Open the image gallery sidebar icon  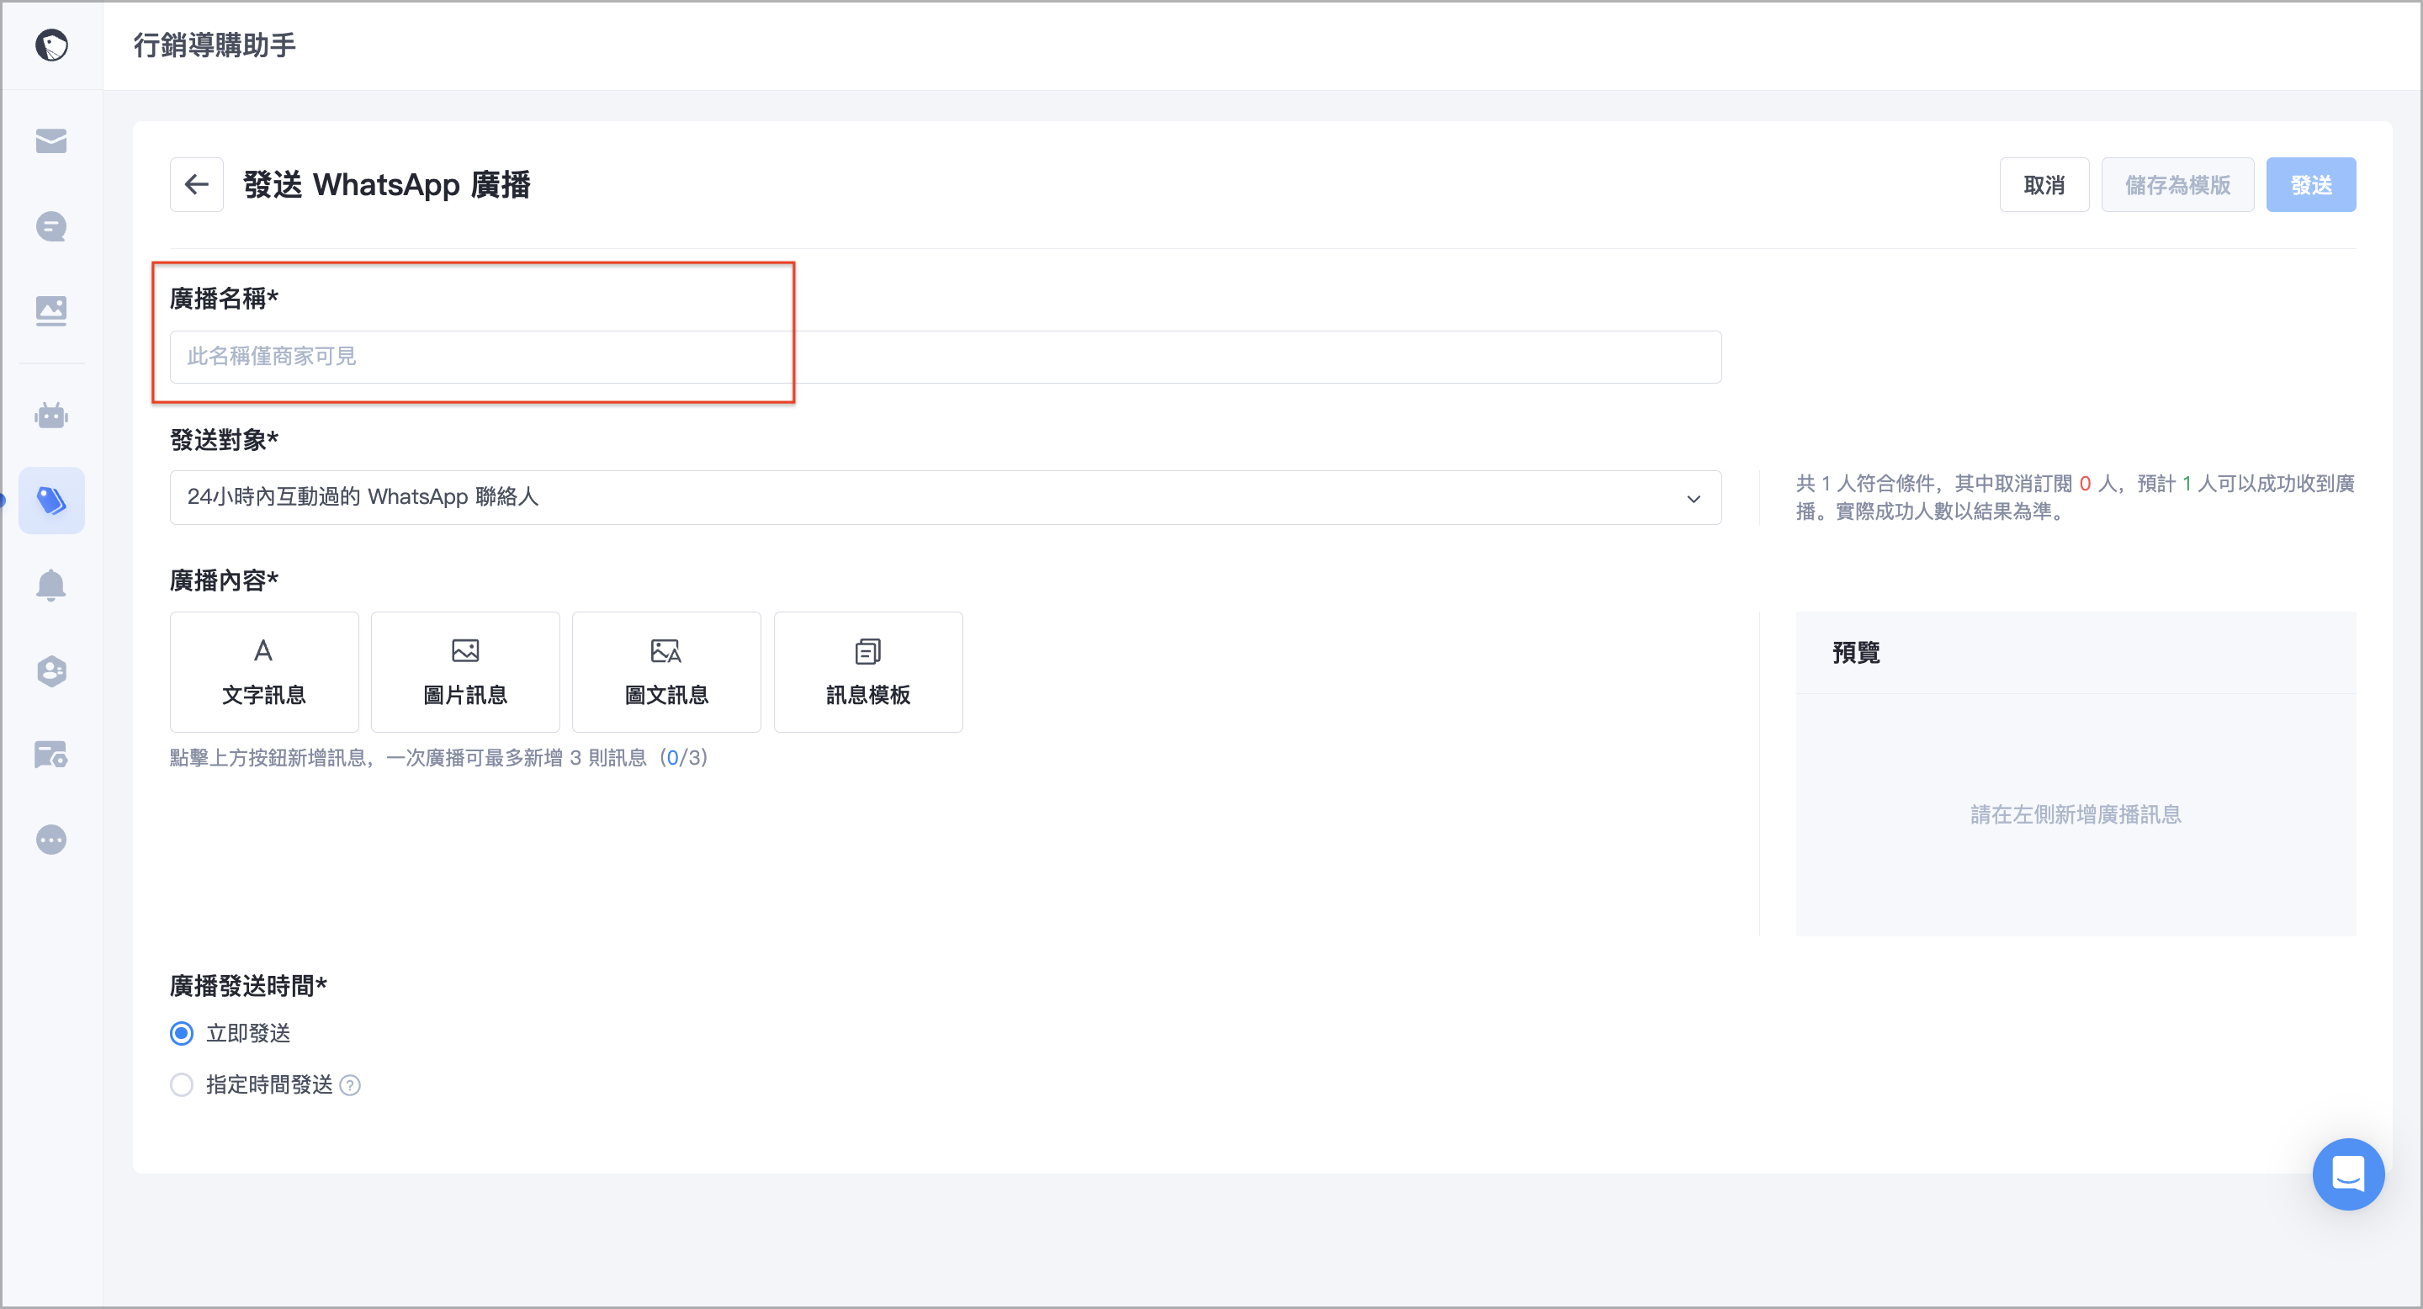(x=51, y=310)
